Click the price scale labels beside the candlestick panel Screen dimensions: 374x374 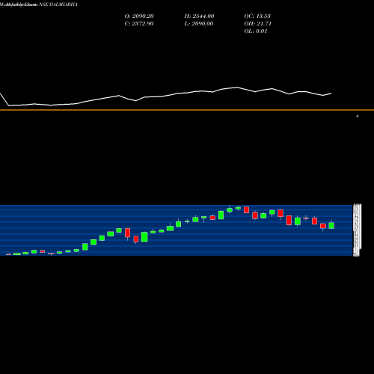[x=357, y=230]
